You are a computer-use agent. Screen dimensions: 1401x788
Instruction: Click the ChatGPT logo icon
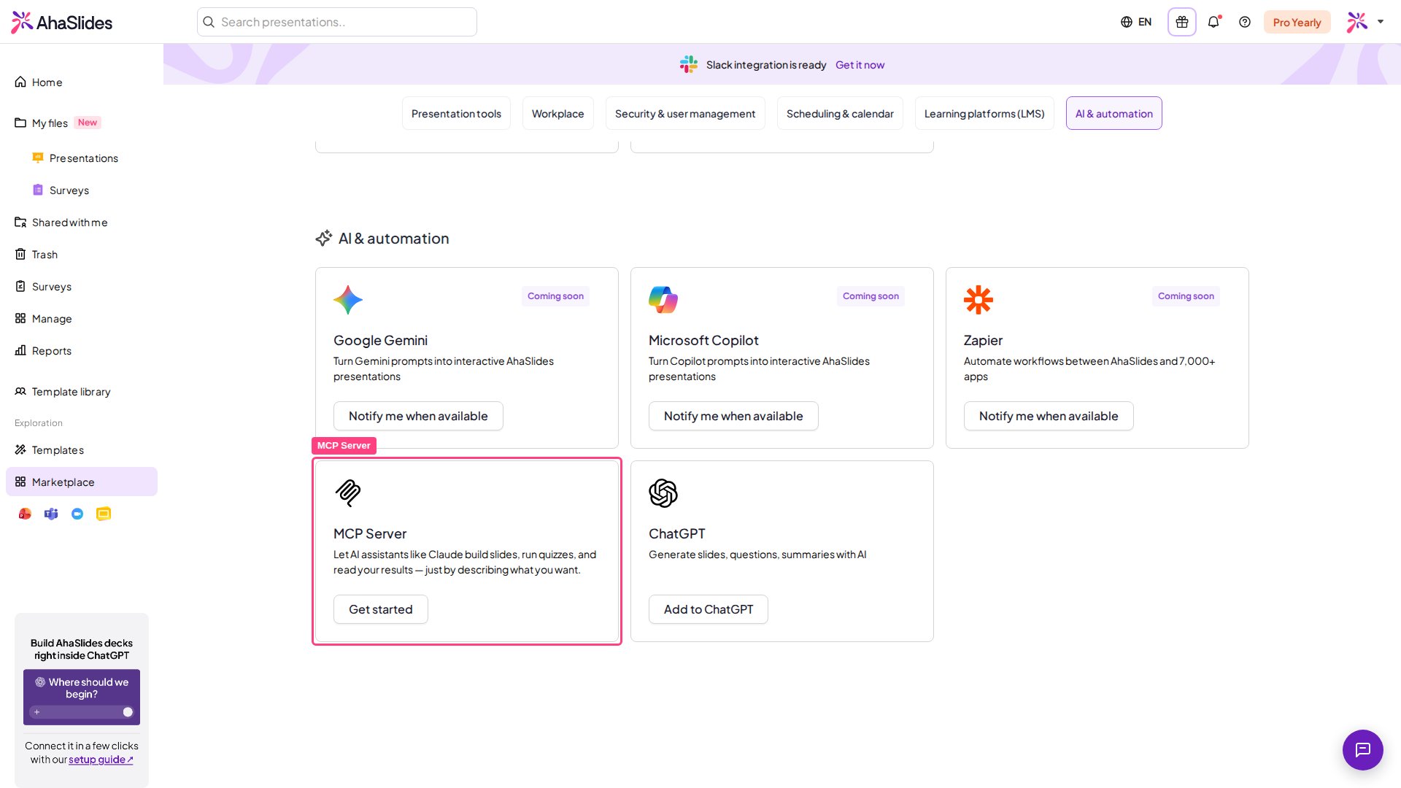(x=663, y=493)
